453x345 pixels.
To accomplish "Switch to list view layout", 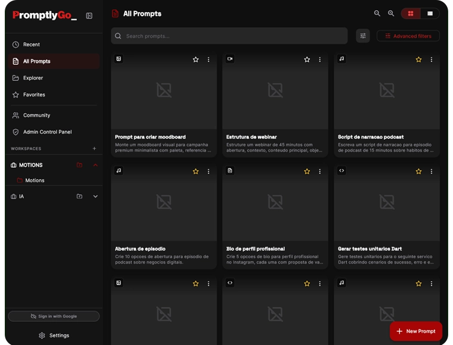I will click(x=430, y=13).
